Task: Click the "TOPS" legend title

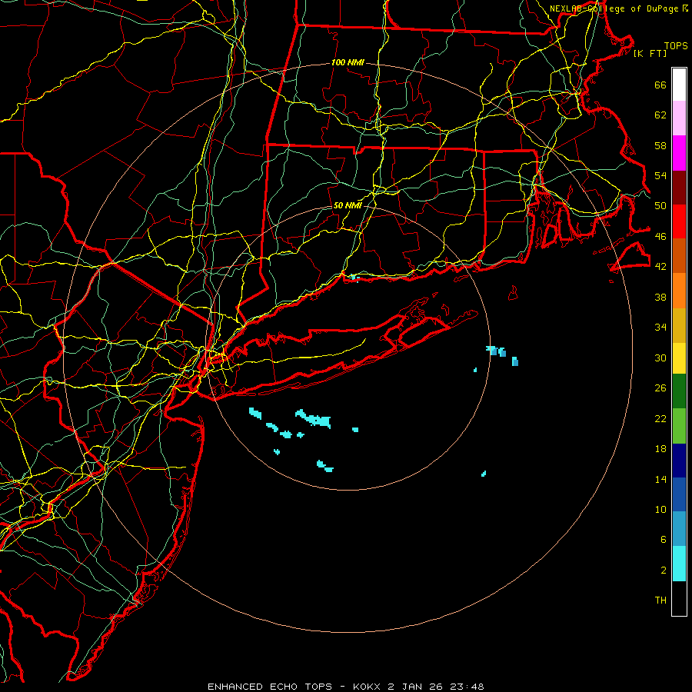Action: [x=676, y=45]
